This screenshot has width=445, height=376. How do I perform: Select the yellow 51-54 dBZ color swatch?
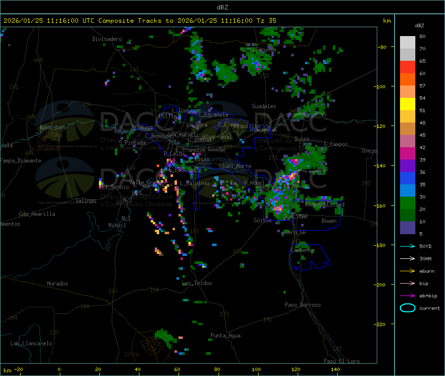pyautogui.click(x=407, y=104)
